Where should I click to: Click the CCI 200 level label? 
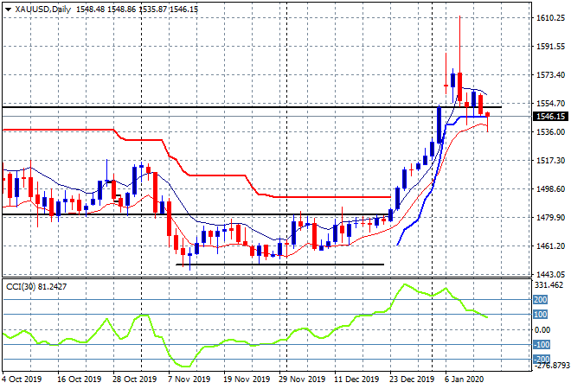pyautogui.click(x=541, y=300)
